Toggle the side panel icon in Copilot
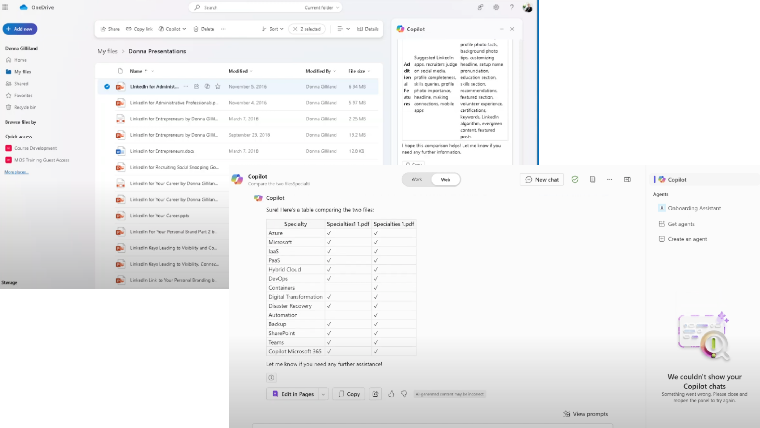The height and width of the screenshot is (428, 760). point(627,180)
